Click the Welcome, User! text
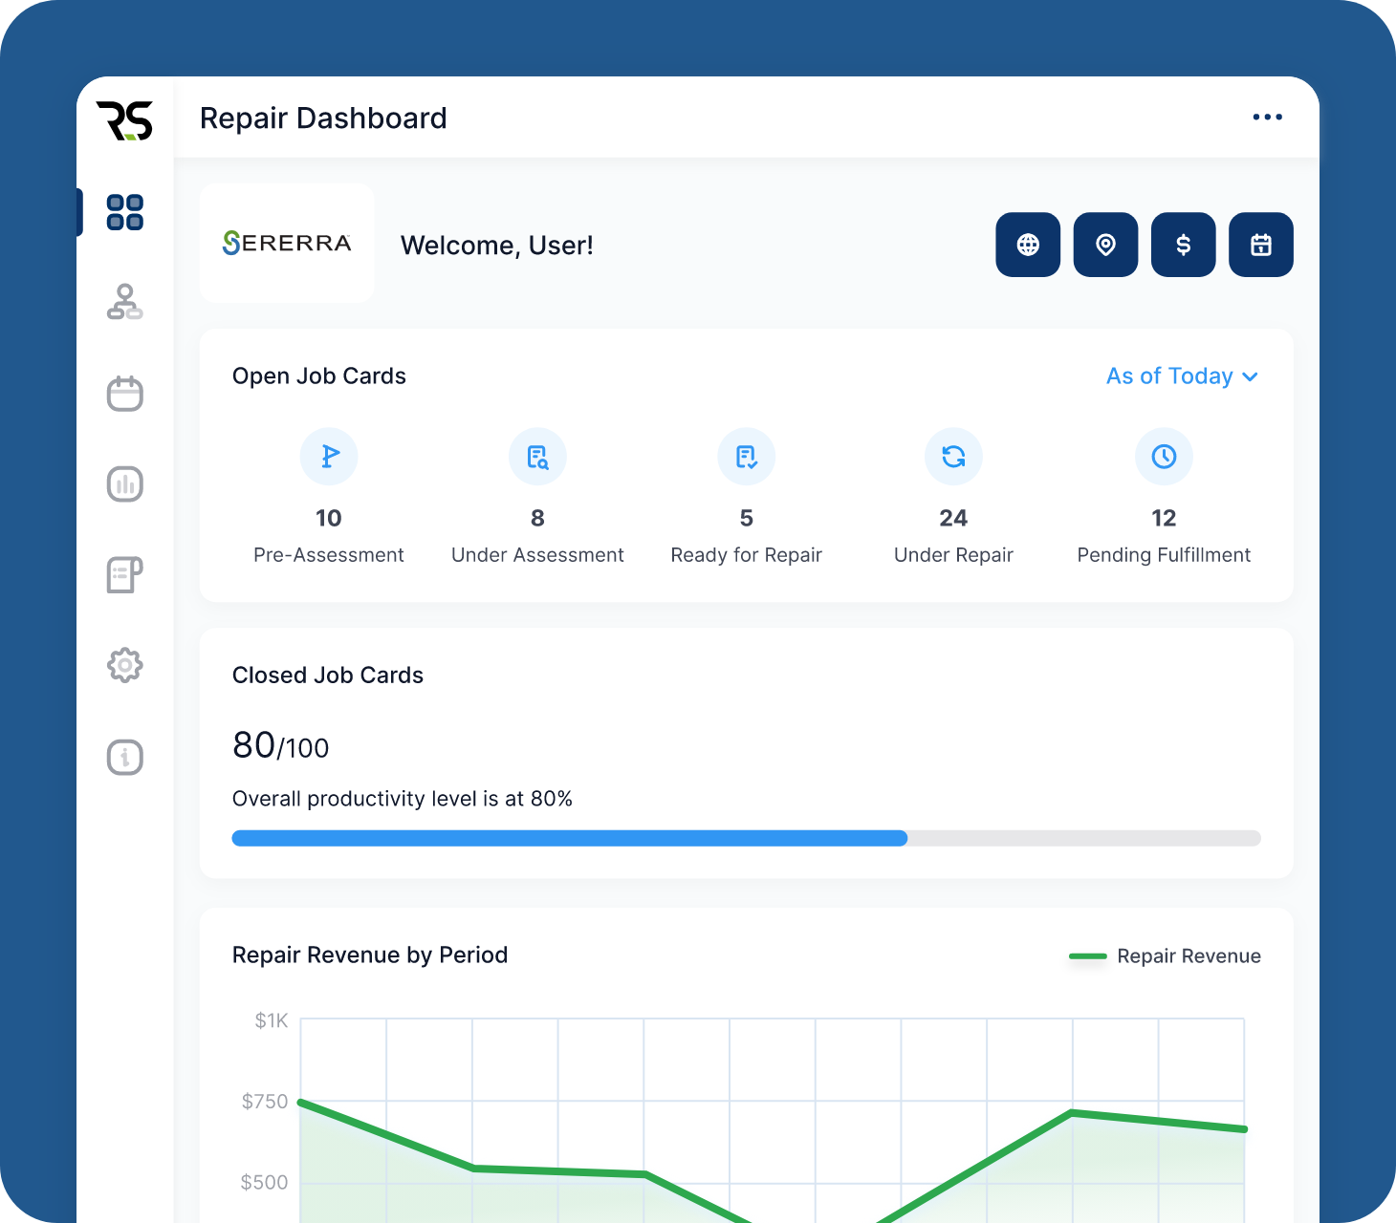This screenshot has height=1223, width=1396. [497, 246]
